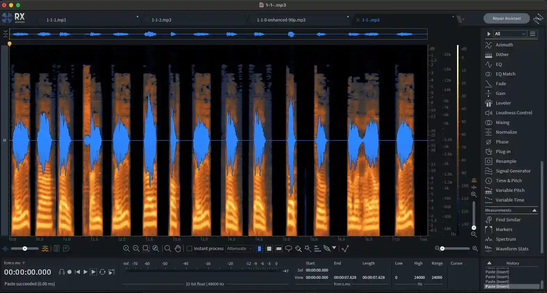
Task: Toggle headphone input monitoring
Action: (x=62, y=272)
